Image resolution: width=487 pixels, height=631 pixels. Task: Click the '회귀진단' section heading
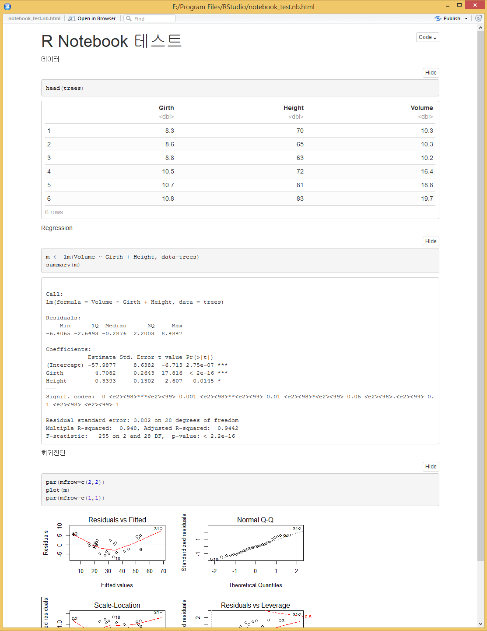(53, 453)
